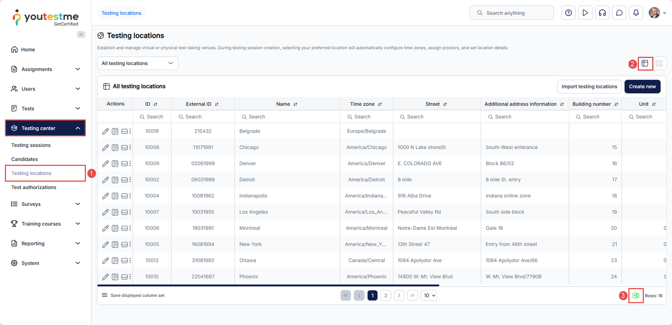Viewport: 672px width, 325px height.
Task: Open the help question mark icon
Action: 568,13
